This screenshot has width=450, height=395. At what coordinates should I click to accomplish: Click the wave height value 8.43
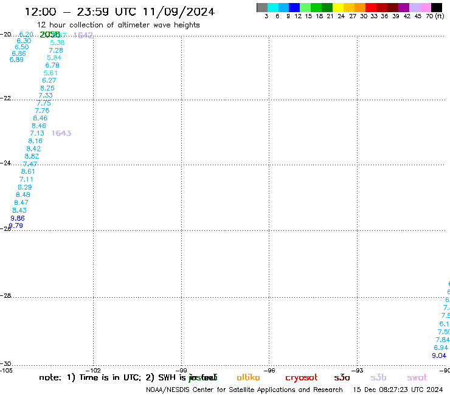[x=19, y=210]
